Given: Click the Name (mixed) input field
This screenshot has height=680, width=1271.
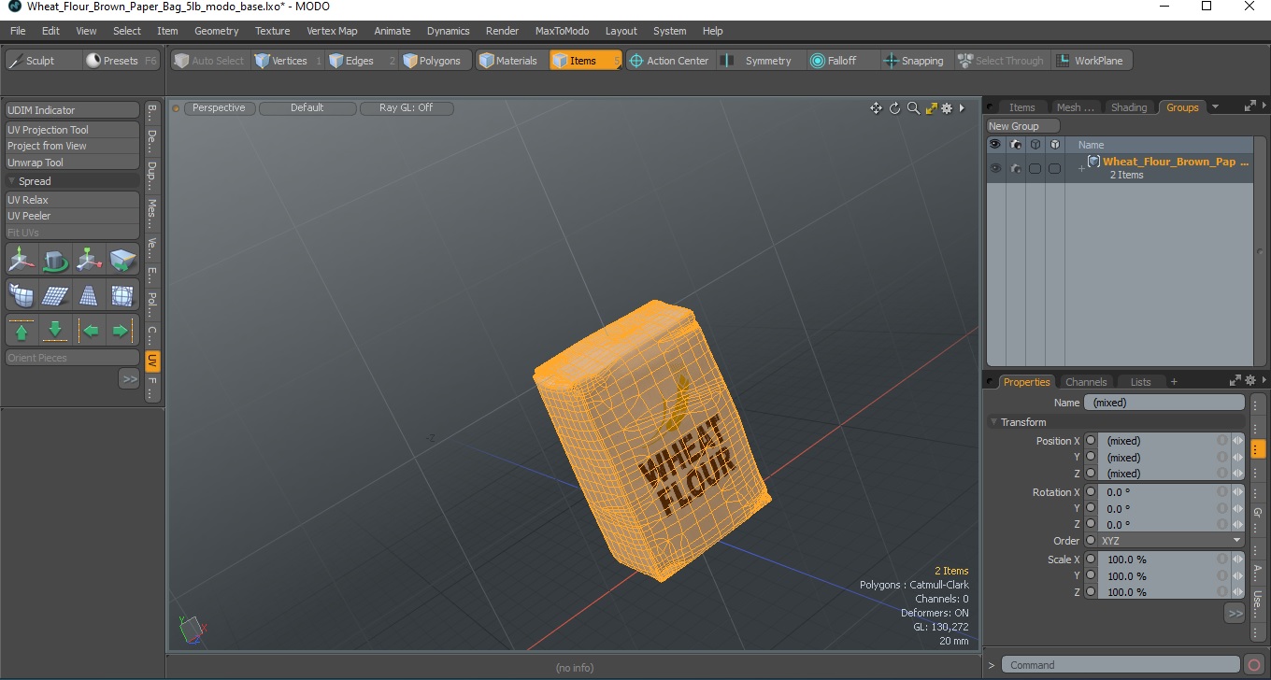Looking at the screenshot, I should [1164, 403].
